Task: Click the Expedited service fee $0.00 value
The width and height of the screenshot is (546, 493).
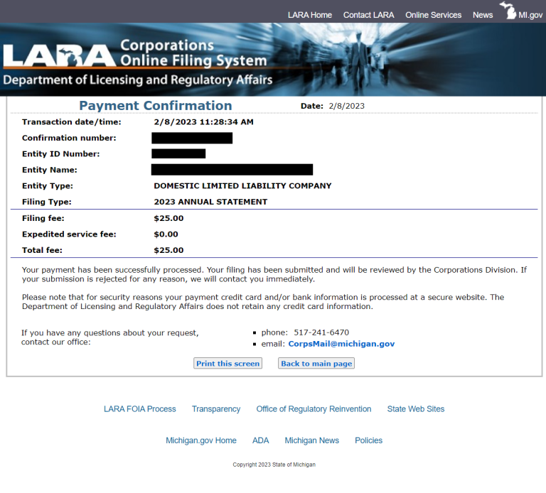Action: pos(166,234)
